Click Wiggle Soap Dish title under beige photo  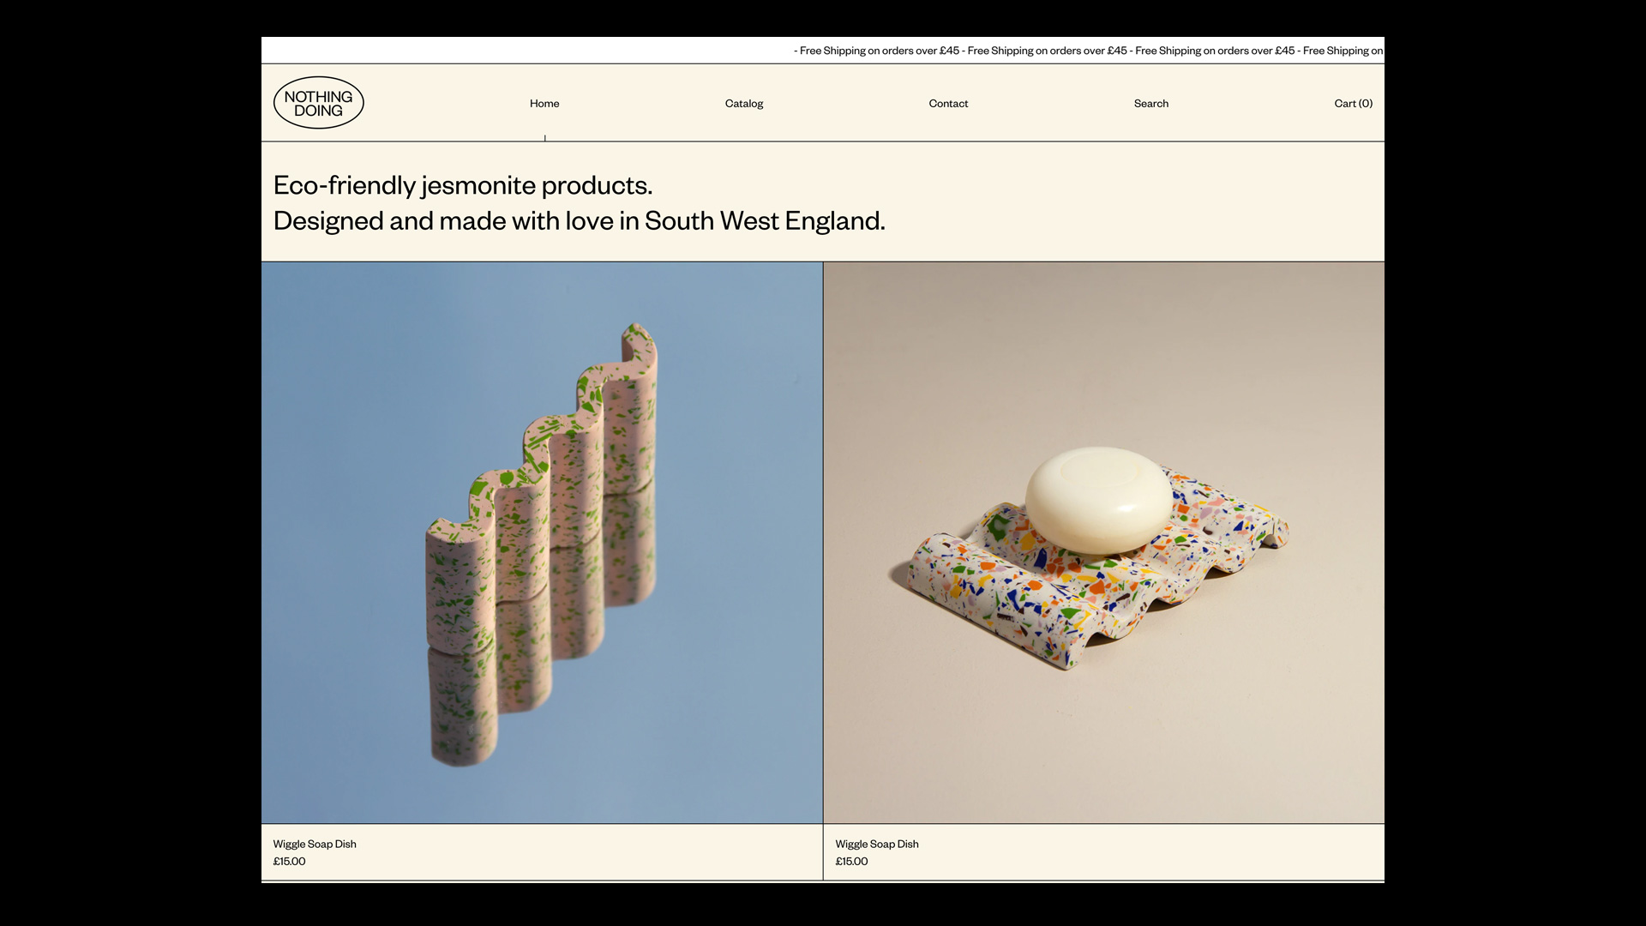877,844
